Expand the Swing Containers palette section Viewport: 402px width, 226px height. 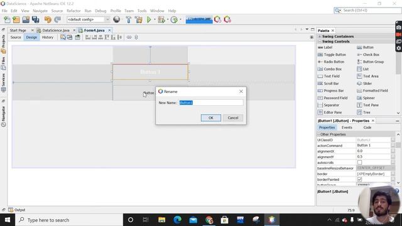320,36
